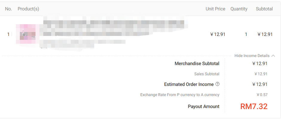The width and height of the screenshot is (281, 126).
Task: Click the exchange rate value ¥0.57
Action: tap(262, 95)
